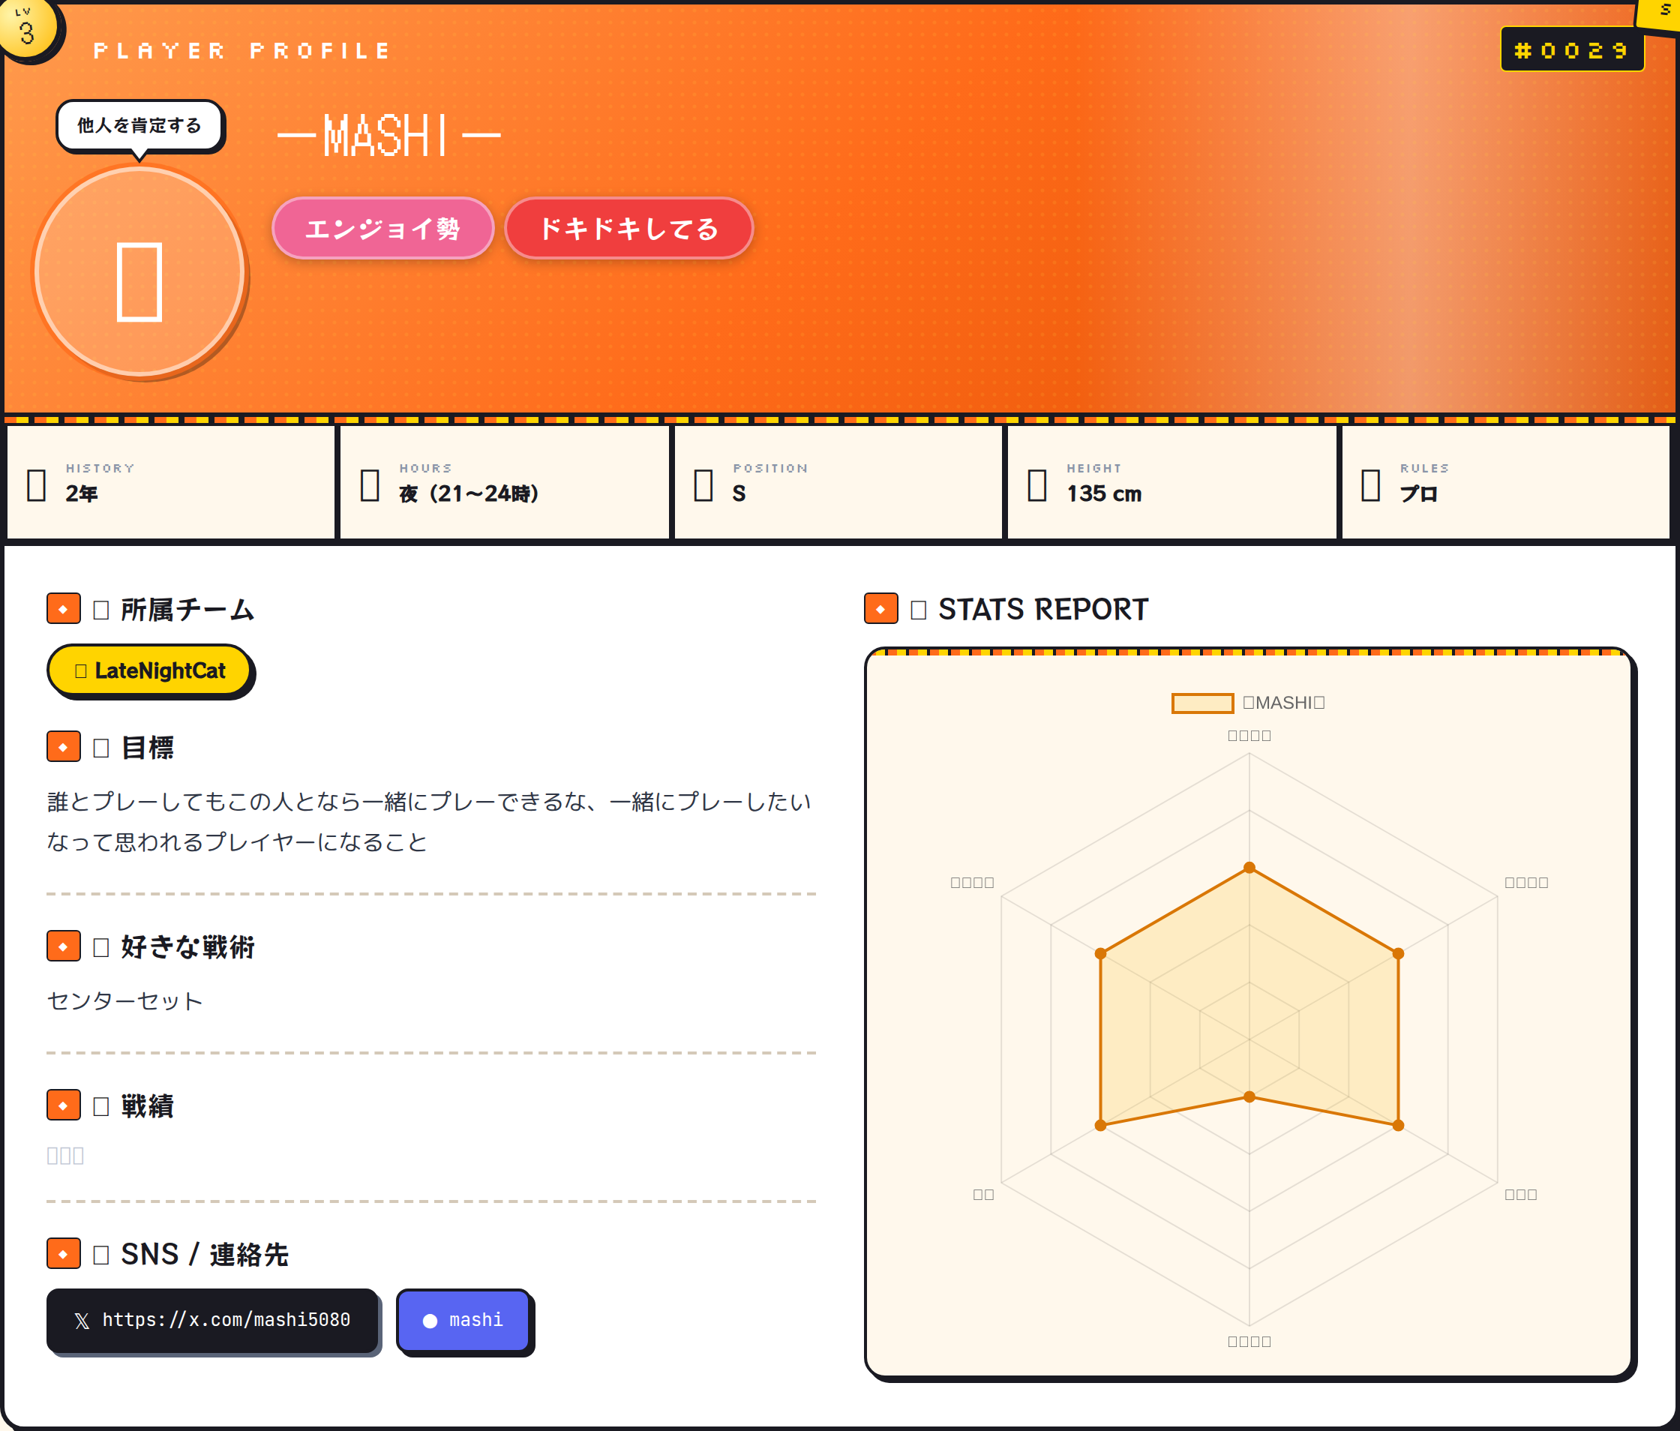Click the orange diamond icon beside SNS / 連絡先
Screen dimensions: 1680x1431
click(x=63, y=1253)
